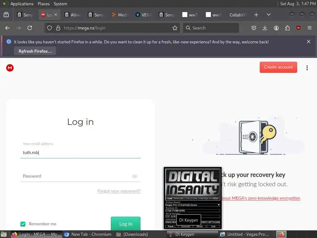This screenshot has width=317, height=238.
Task: Open the System menu
Action: coord(60,4)
